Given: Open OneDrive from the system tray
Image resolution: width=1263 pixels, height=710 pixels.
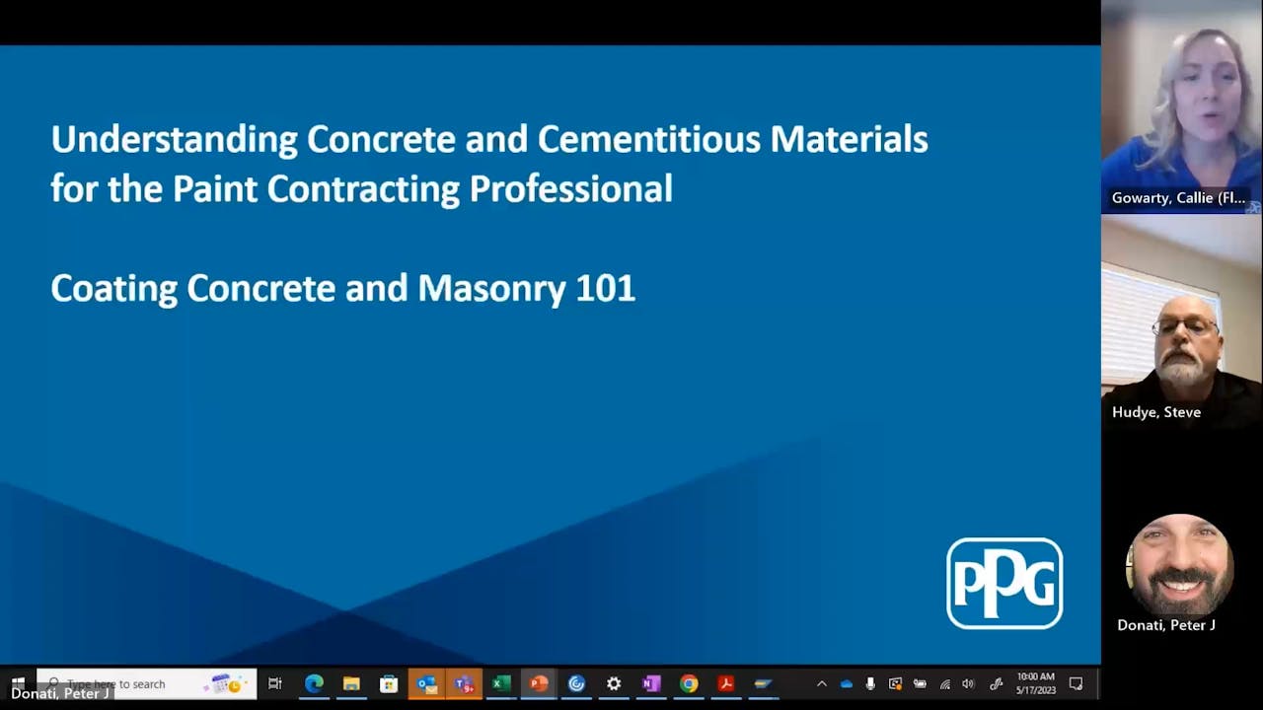Looking at the screenshot, I should point(847,683).
